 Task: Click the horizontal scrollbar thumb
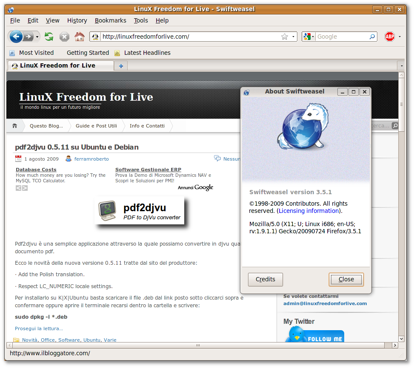coord(198,345)
